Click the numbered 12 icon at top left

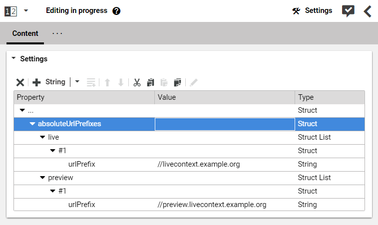click(10, 11)
